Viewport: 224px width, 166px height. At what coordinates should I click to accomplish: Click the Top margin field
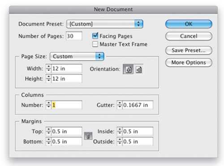(x=67, y=132)
